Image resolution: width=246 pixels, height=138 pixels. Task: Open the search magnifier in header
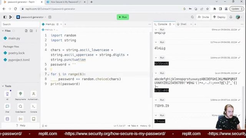[x=192, y=17]
